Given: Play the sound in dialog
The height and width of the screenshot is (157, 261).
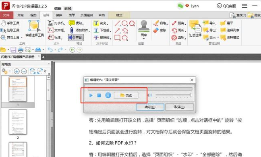Looking at the screenshot, I should click(x=91, y=95).
